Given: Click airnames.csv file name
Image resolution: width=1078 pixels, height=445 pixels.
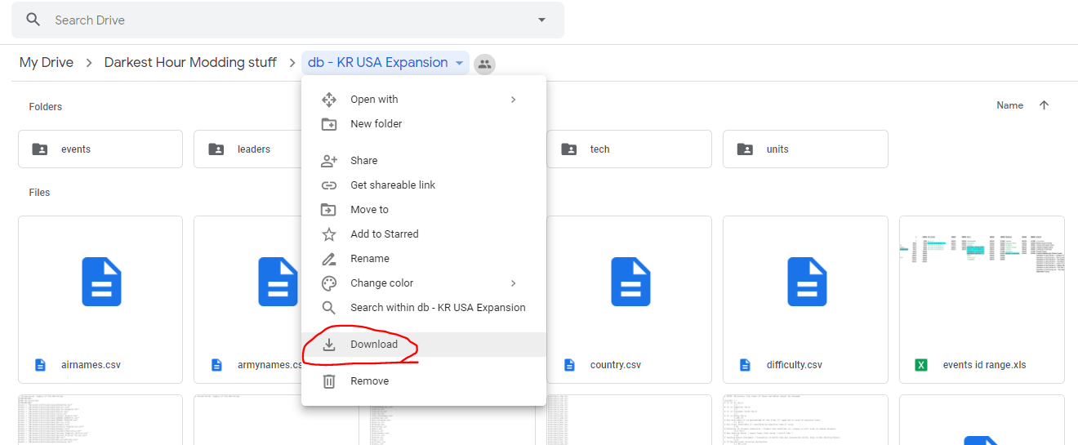Looking at the screenshot, I should point(91,365).
